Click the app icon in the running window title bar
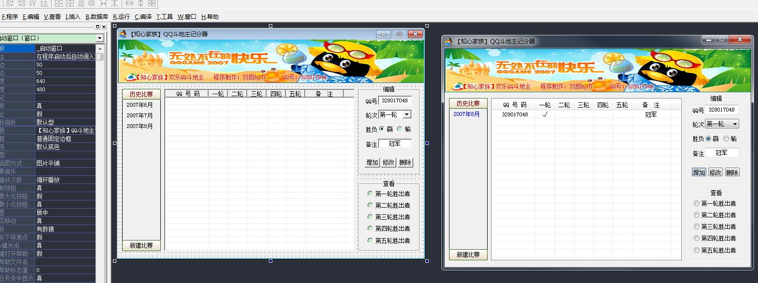 [x=449, y=41]
